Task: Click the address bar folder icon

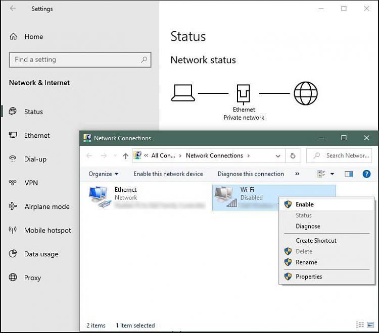Action: [137, 155]
